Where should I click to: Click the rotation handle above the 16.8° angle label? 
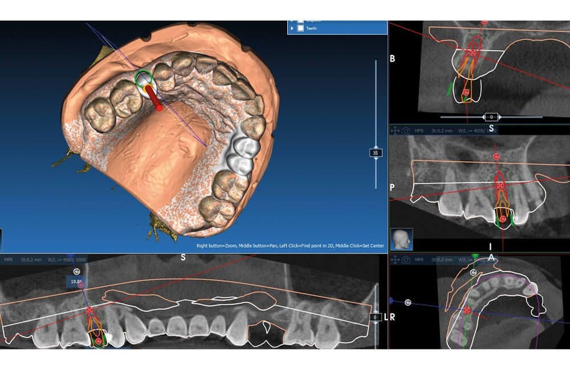77,272
